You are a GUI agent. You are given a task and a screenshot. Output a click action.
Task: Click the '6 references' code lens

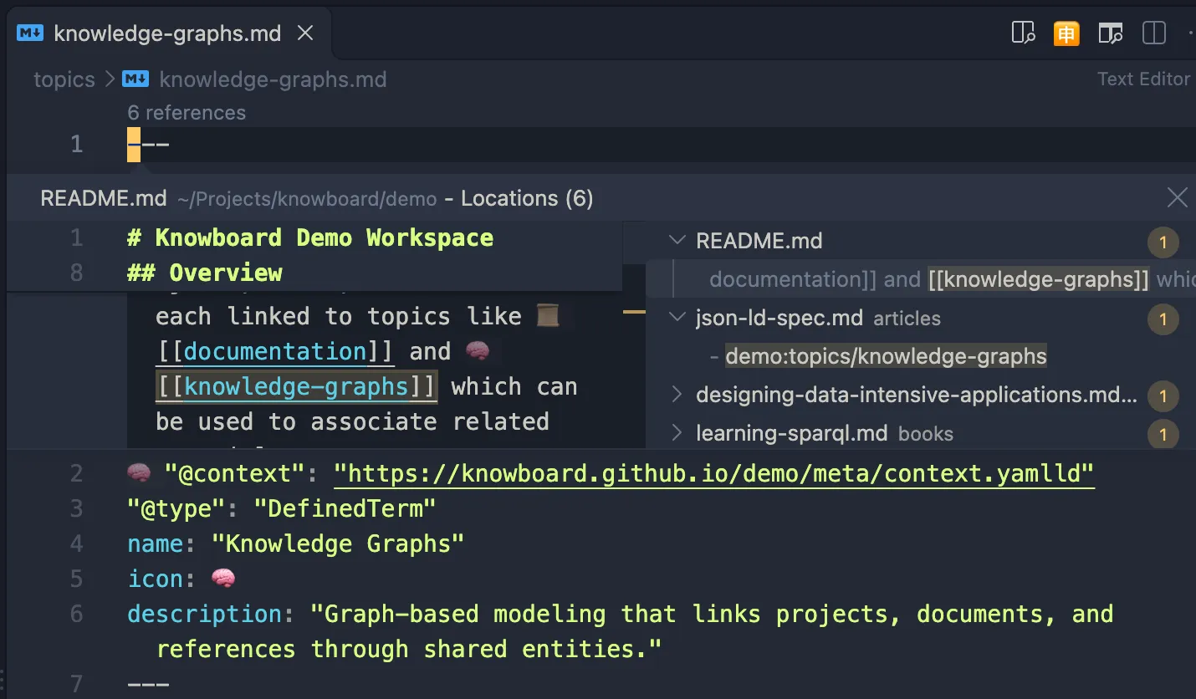pos(187,113)
